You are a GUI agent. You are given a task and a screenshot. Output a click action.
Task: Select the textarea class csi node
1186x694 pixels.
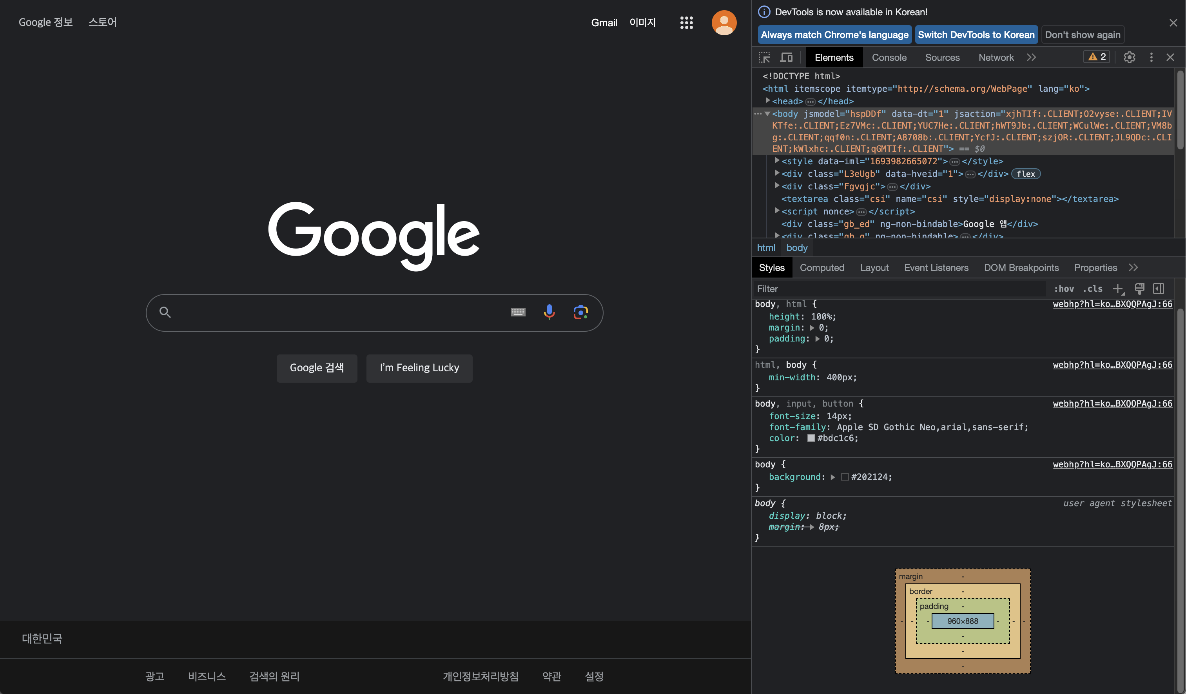[x=950, y=199]
